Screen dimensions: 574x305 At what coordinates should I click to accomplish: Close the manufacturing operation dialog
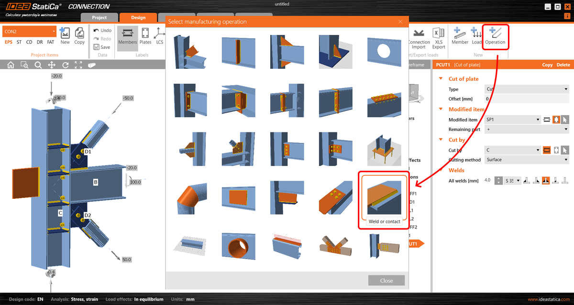tap(386, 280)
